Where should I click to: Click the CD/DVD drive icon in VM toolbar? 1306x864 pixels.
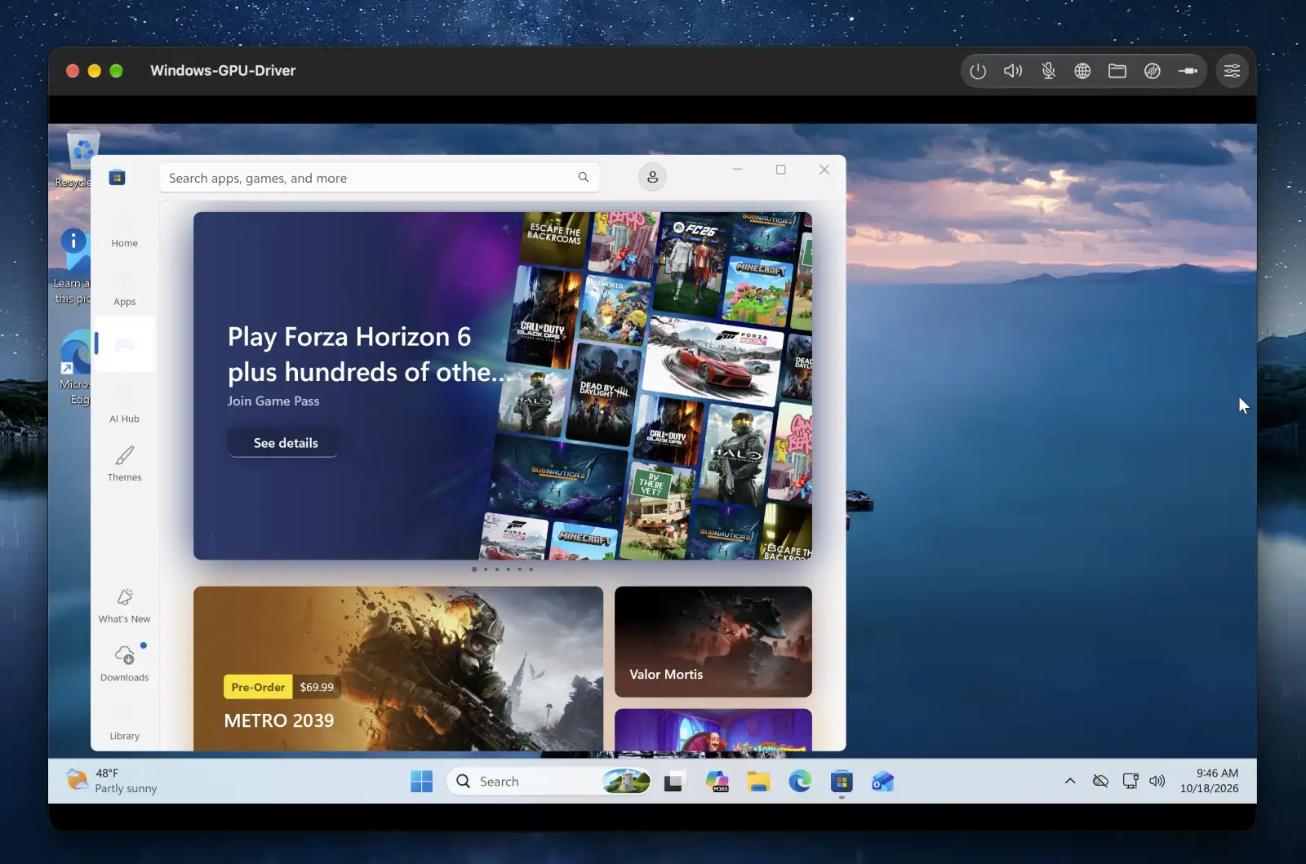(x=1153, y=71)
